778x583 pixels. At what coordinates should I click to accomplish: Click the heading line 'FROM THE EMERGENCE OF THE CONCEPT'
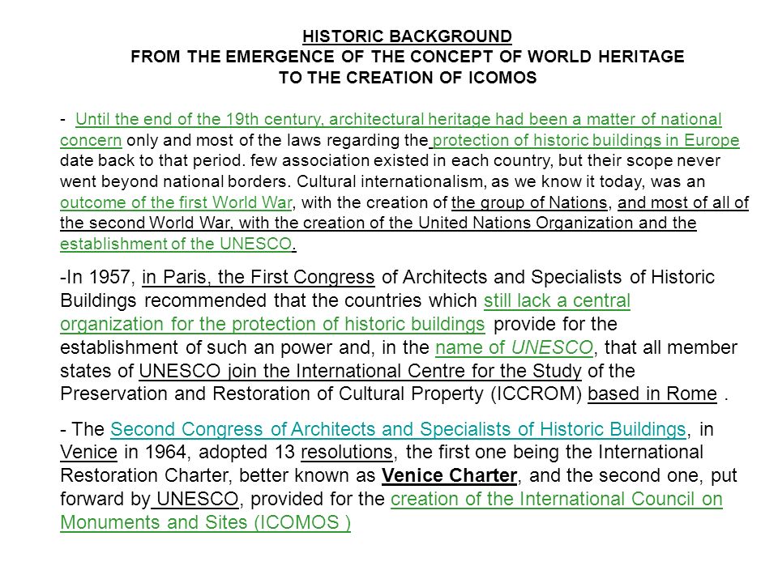tap(408, 57)
